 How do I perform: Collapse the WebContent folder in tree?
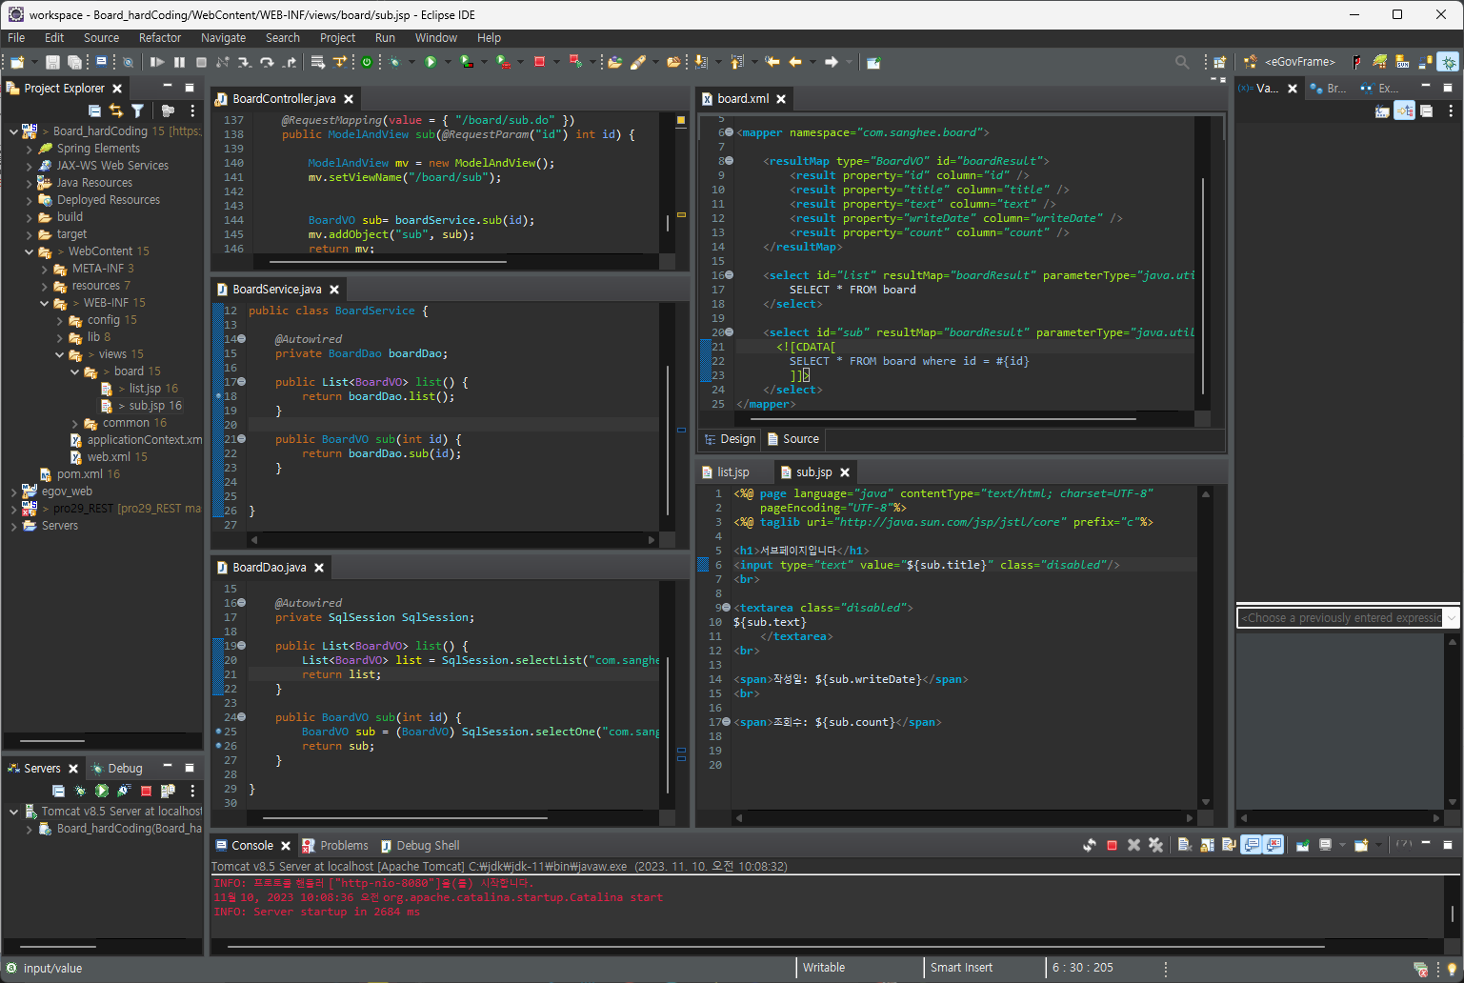[30, 251]
